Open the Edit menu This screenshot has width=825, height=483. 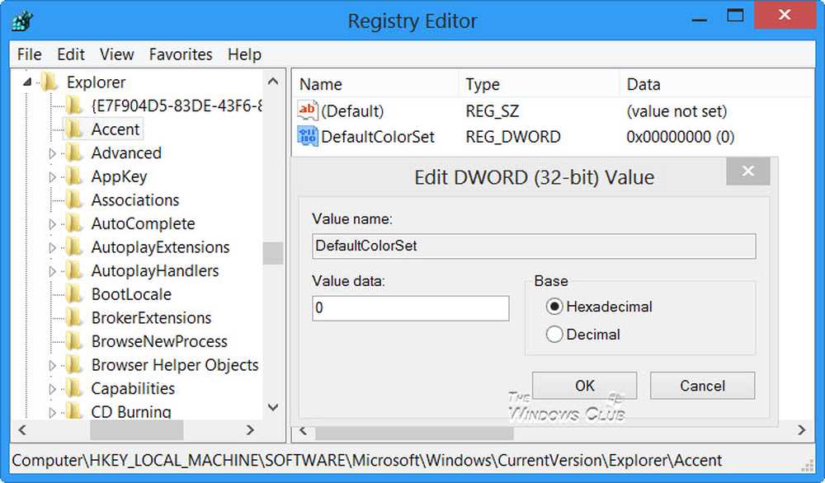click(x=71, y=54)
